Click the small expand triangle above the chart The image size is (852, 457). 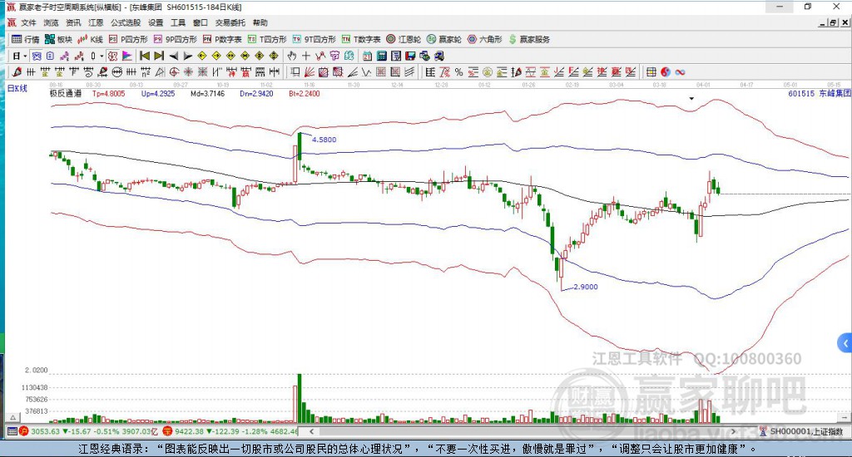pos(691,99)
